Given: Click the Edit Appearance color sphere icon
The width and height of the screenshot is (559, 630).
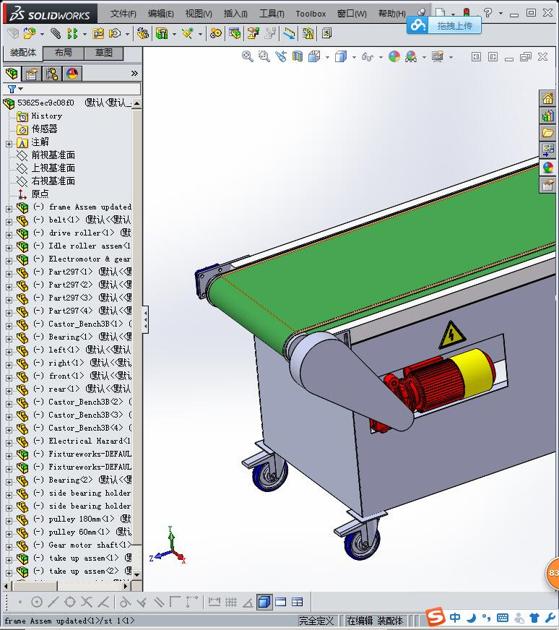Looking at the screenshot, I should coord(394,56).
